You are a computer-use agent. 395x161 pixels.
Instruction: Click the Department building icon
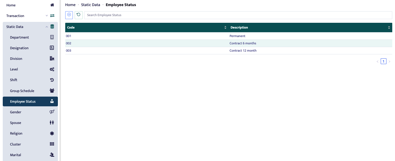point(52,37)
